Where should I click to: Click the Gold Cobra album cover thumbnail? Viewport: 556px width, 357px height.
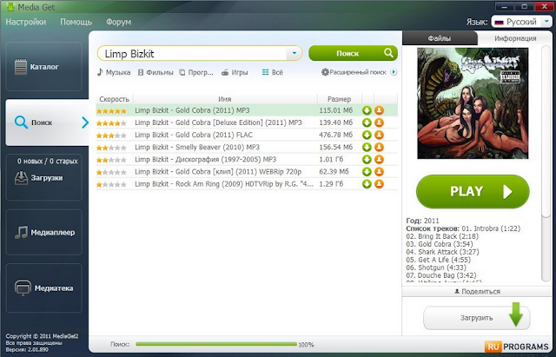click(x=473, y=103)
